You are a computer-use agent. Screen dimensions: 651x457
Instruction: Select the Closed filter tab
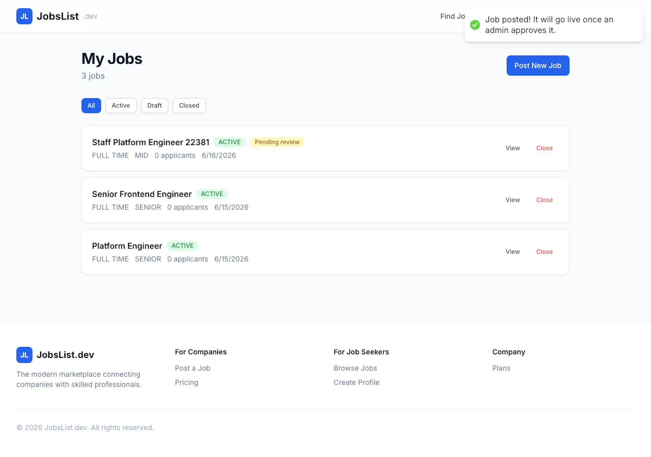[189, 106]
